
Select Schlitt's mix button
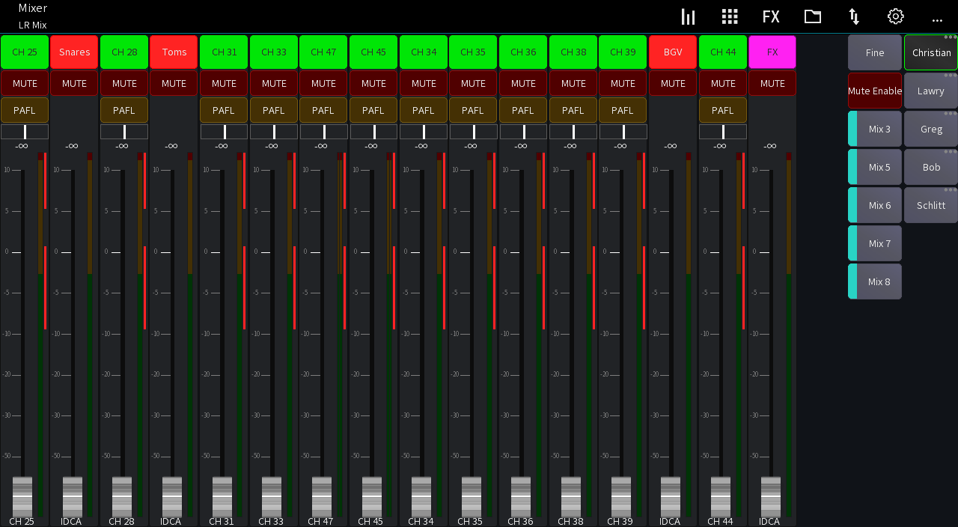(930, 205)
